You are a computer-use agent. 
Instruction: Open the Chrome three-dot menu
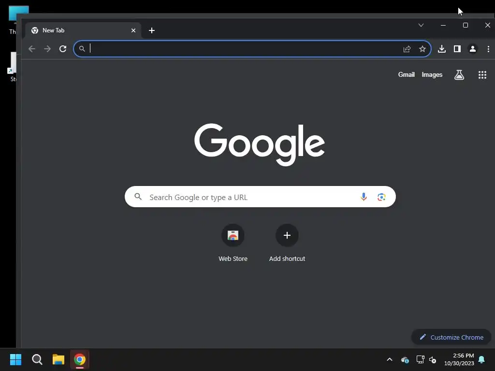coord(488,49)
